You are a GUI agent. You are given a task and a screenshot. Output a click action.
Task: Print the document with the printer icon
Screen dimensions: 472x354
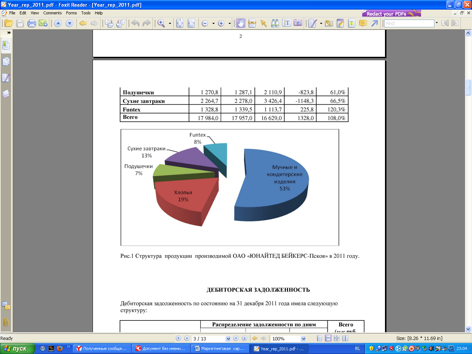coord(32,23)
